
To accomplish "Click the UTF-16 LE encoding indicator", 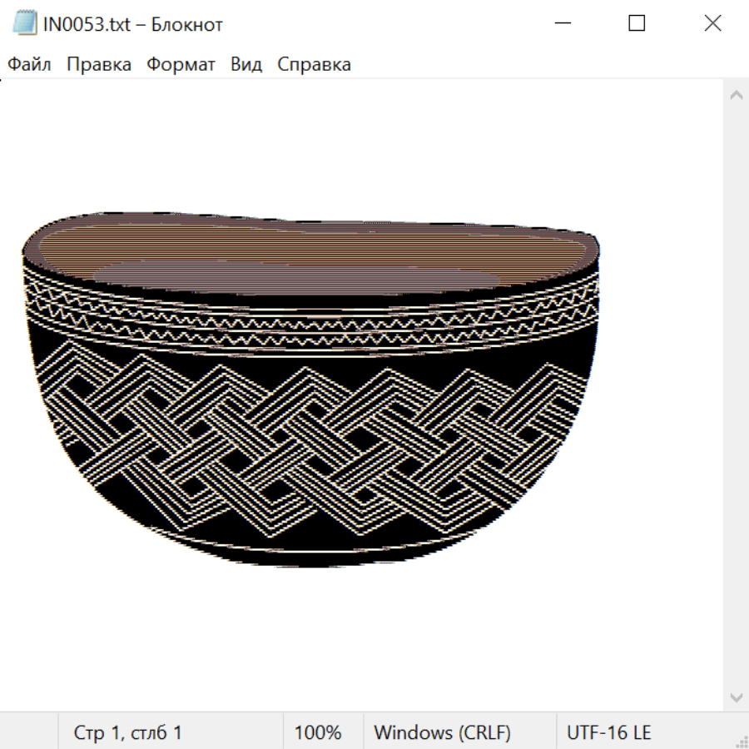I will pos(608,732).
